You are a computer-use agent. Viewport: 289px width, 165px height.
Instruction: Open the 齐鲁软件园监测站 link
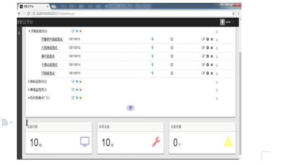click(52, 39)
